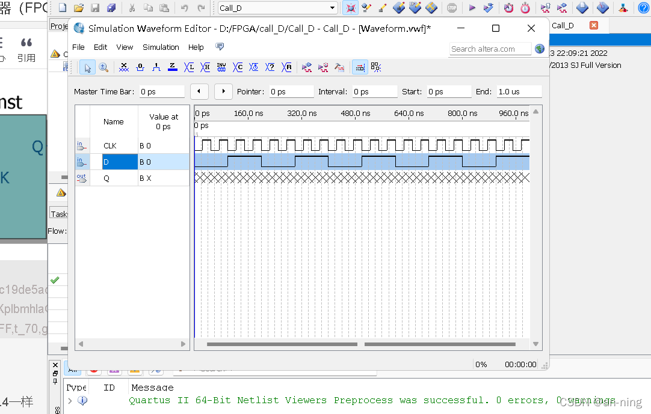The height and width of the screenshot is (414, 651).
Task: Close Quartus messages panel with X
Action: tap(55, 365)
